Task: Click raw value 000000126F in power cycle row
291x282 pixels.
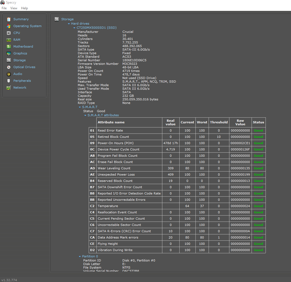Action: (240, 149)
